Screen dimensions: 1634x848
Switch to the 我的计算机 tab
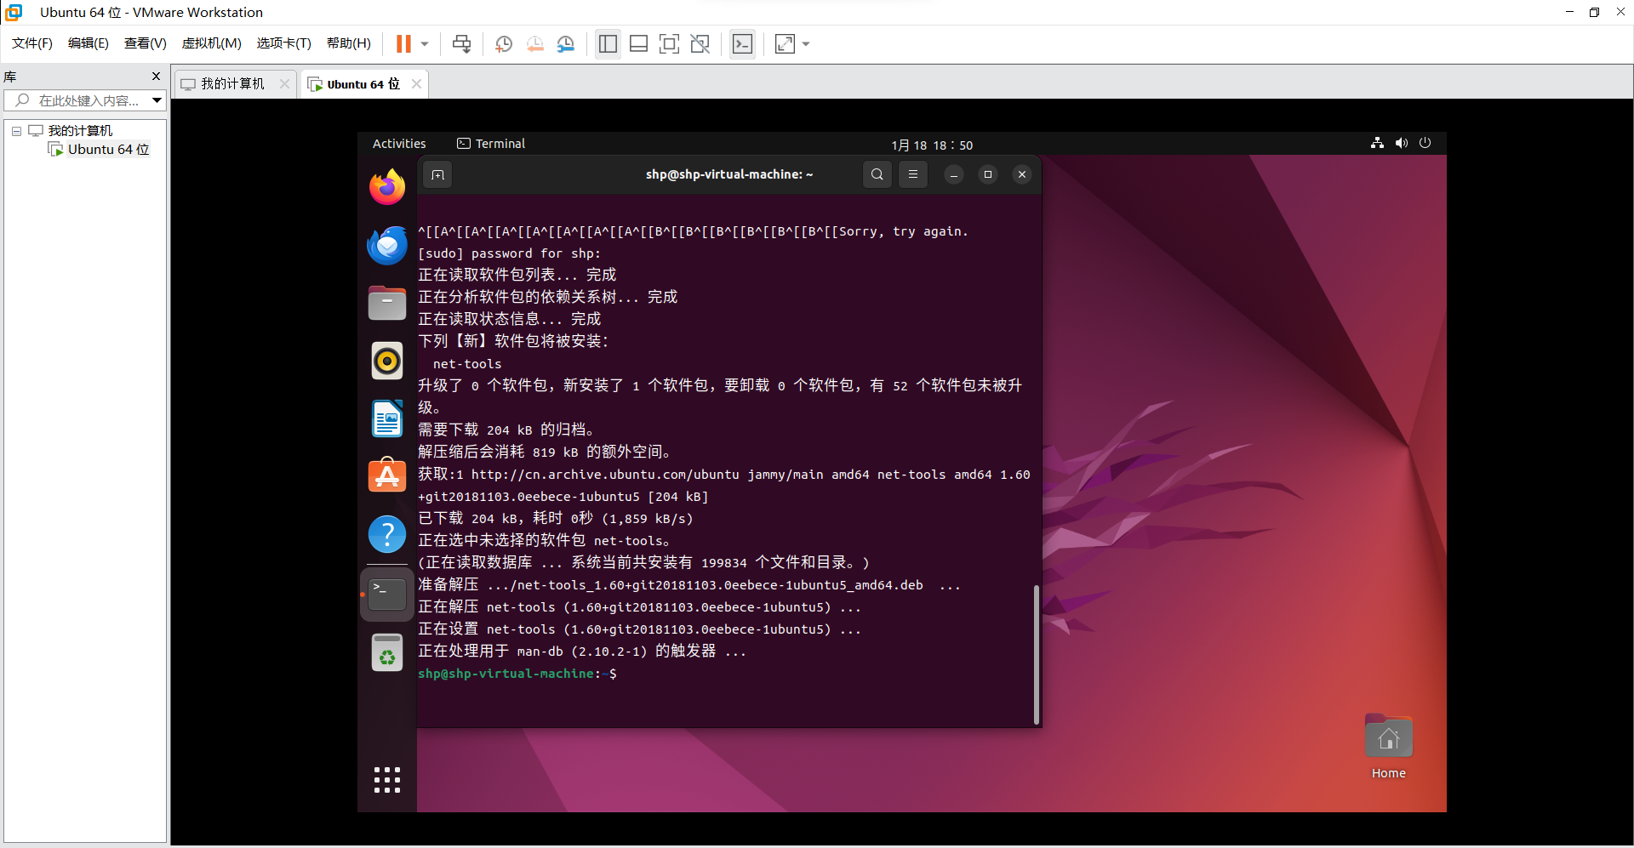click(230, 83)
